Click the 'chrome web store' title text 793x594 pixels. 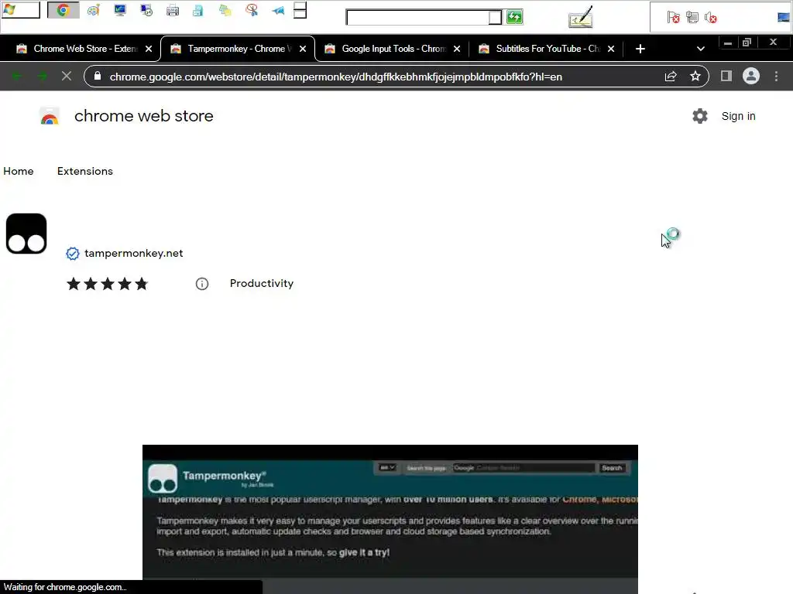(143, 116)
